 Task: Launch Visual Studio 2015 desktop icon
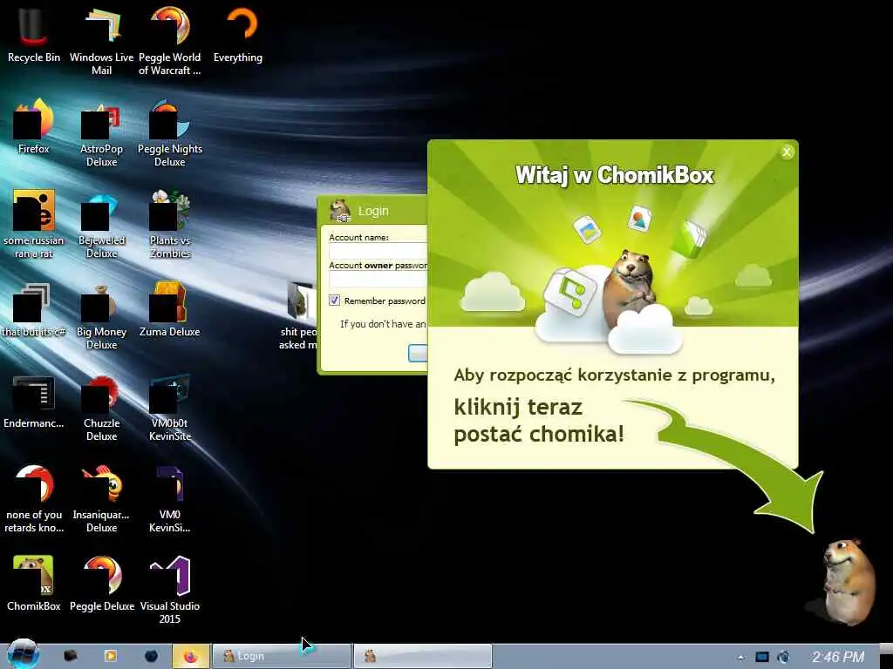pos(170,590)
